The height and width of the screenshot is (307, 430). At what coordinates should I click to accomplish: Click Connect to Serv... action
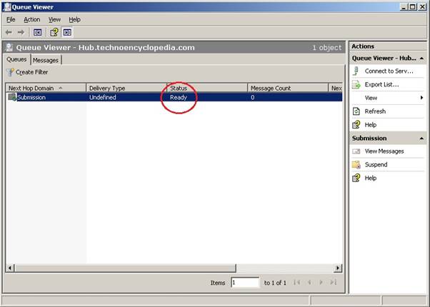[389, 71]
